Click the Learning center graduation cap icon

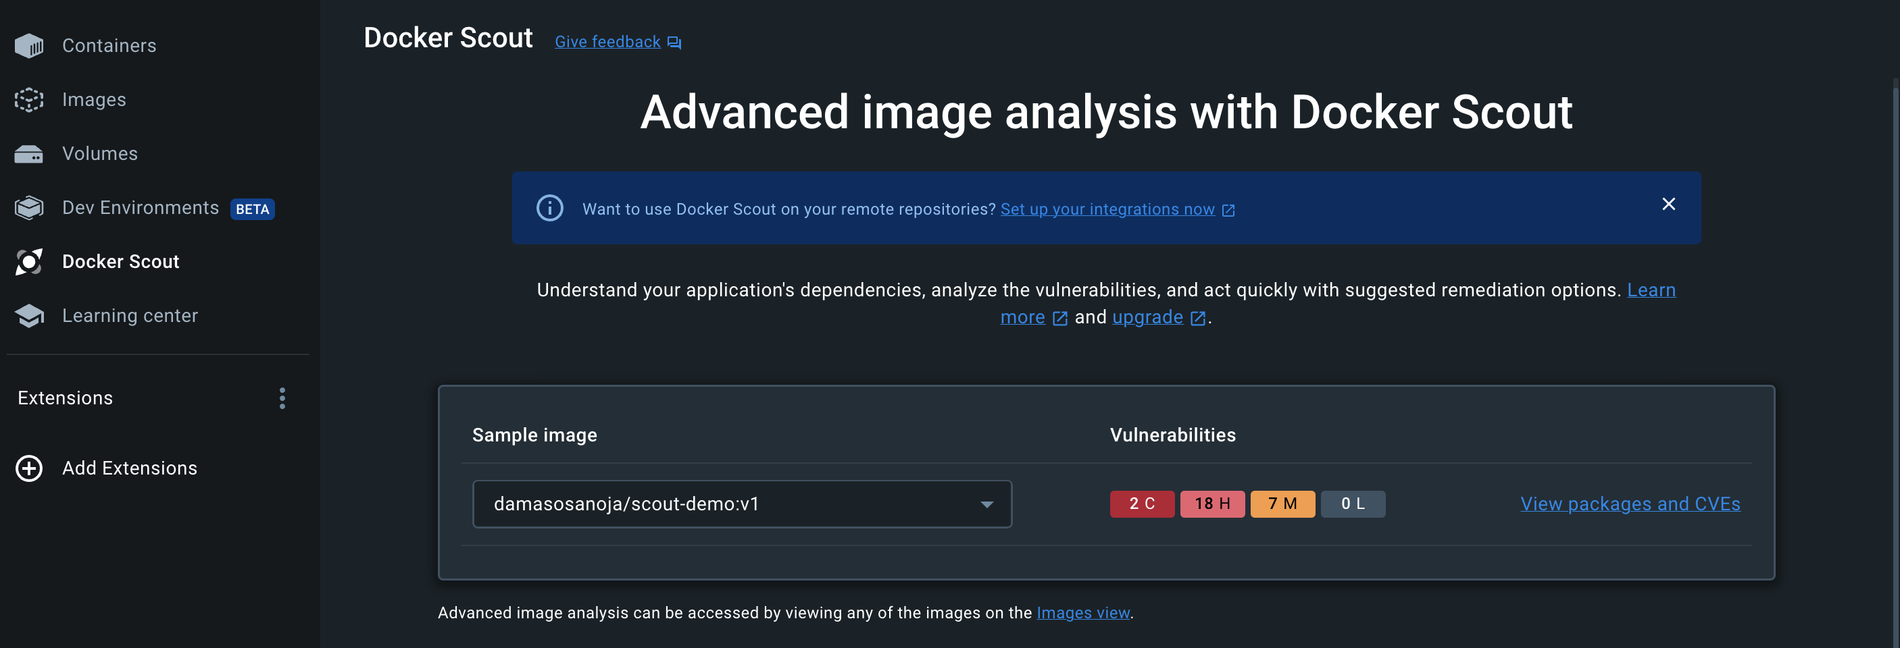click(29, 315)
